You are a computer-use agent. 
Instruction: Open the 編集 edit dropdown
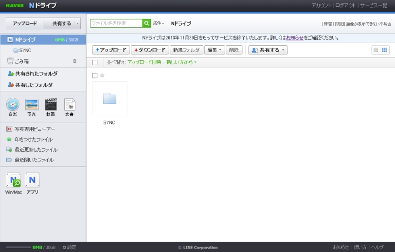215,50
